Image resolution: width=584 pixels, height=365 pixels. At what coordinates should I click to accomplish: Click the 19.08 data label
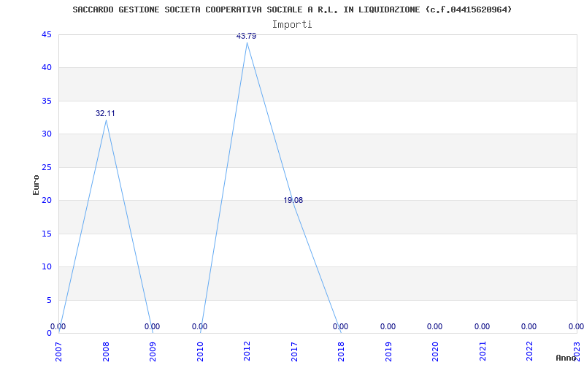293,200
